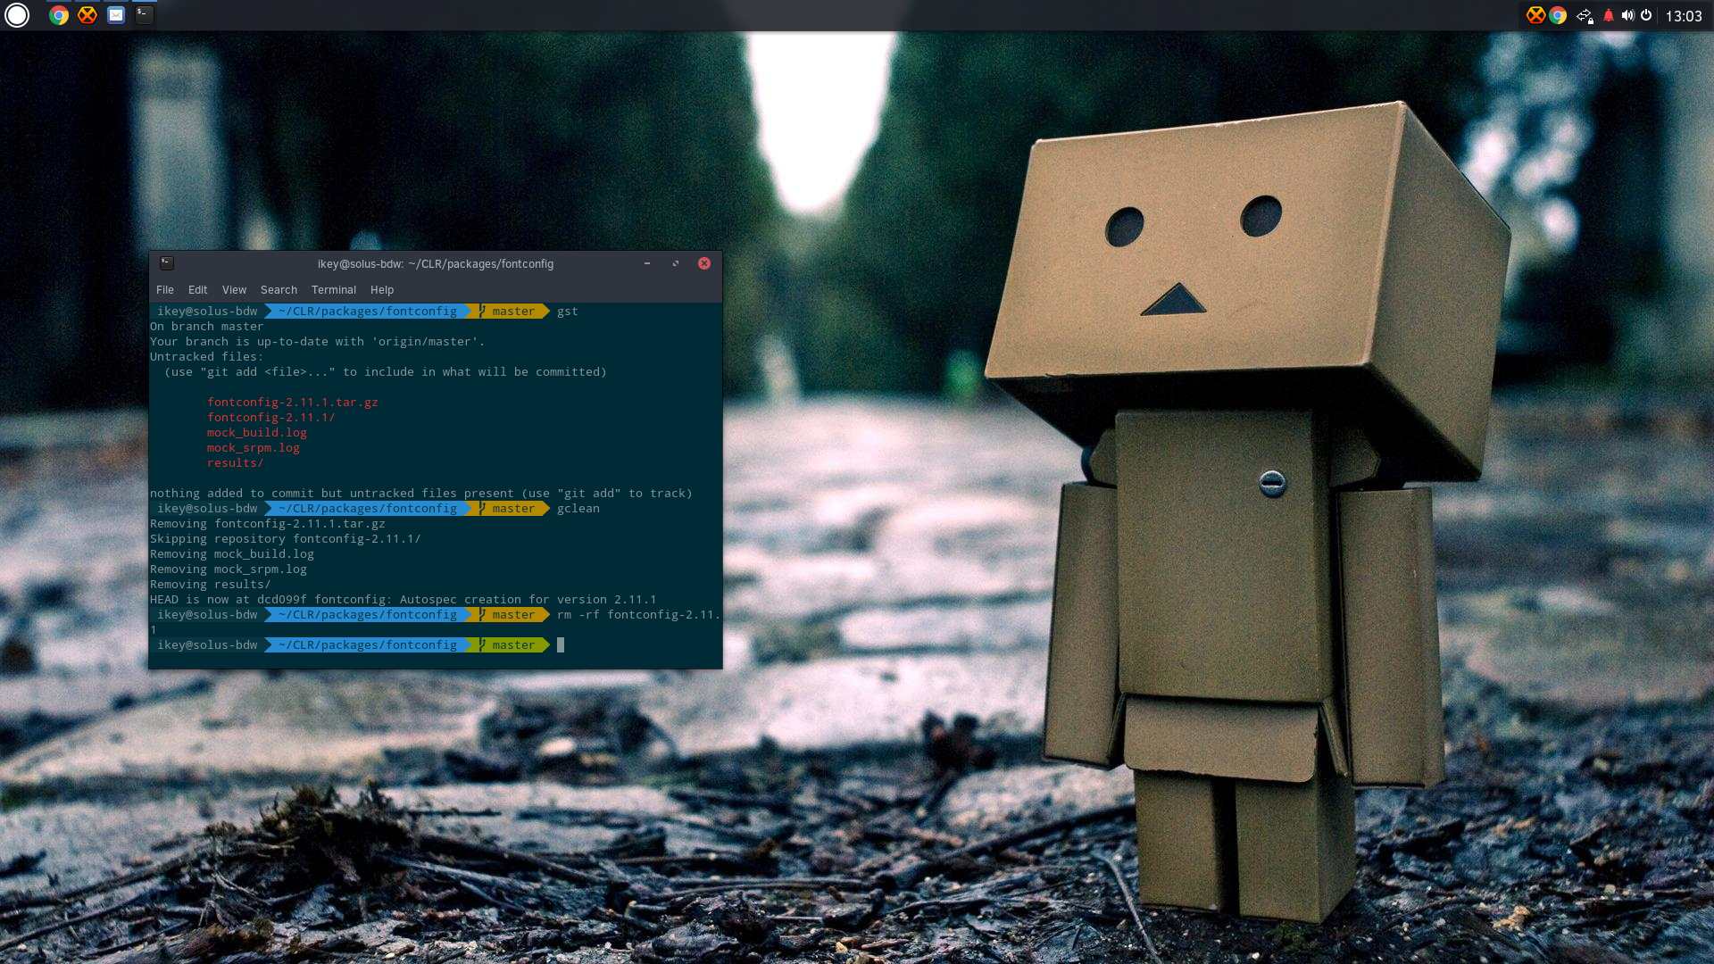Image resolution: width=1714 pixels, height=964 pixels.
Task: Open the power session menu icon
Action: pyautogui.click(x=1646, y=15)
